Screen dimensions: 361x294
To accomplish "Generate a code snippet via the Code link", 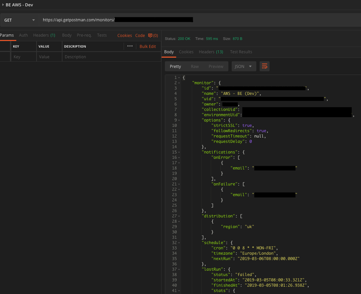I will [140, 35].
